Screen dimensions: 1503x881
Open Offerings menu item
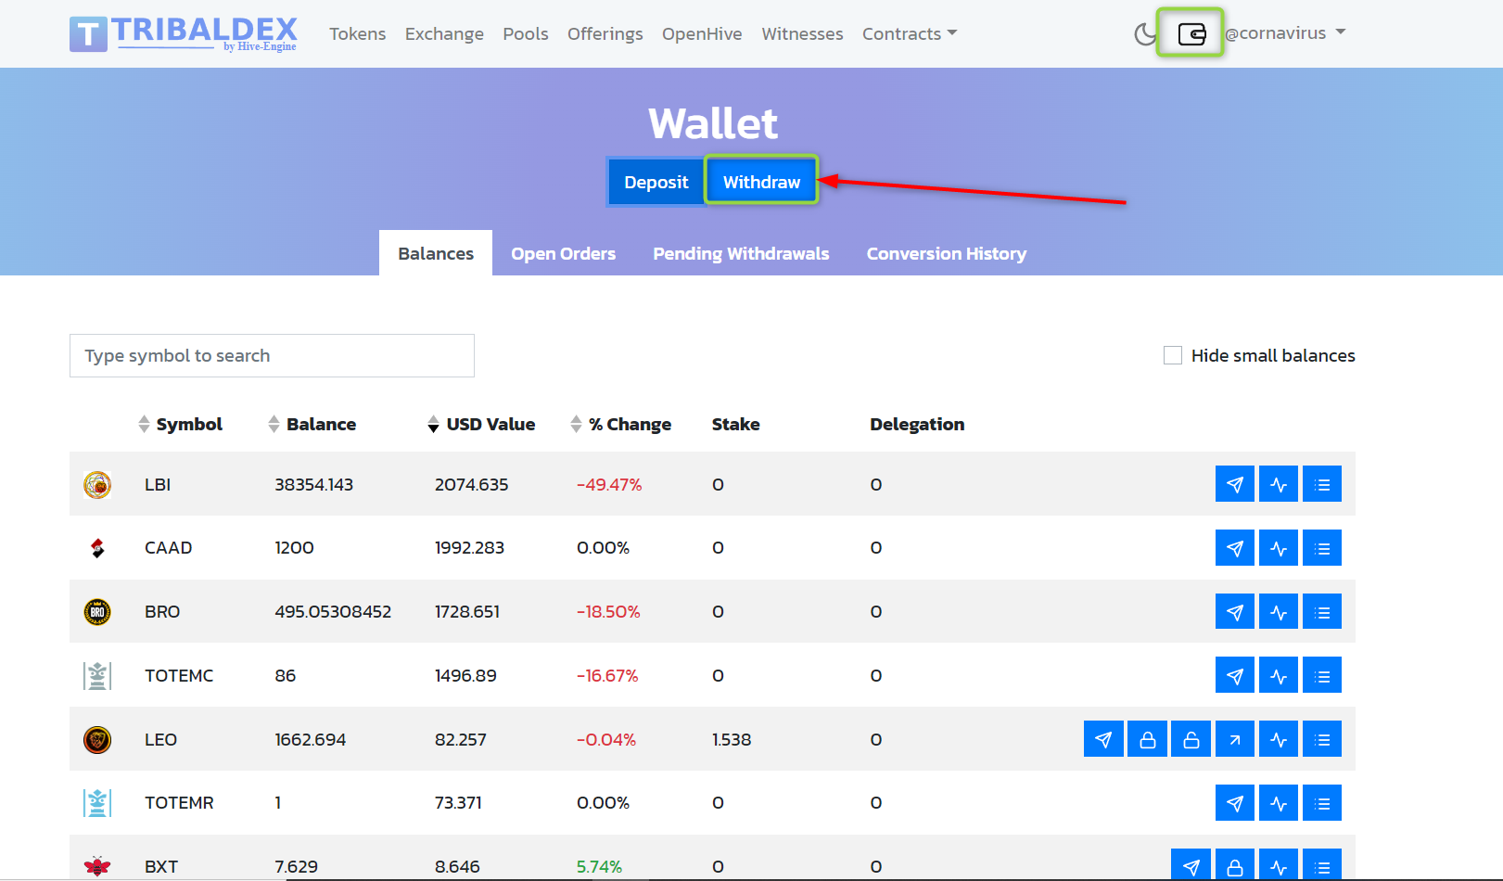(605, 34)
